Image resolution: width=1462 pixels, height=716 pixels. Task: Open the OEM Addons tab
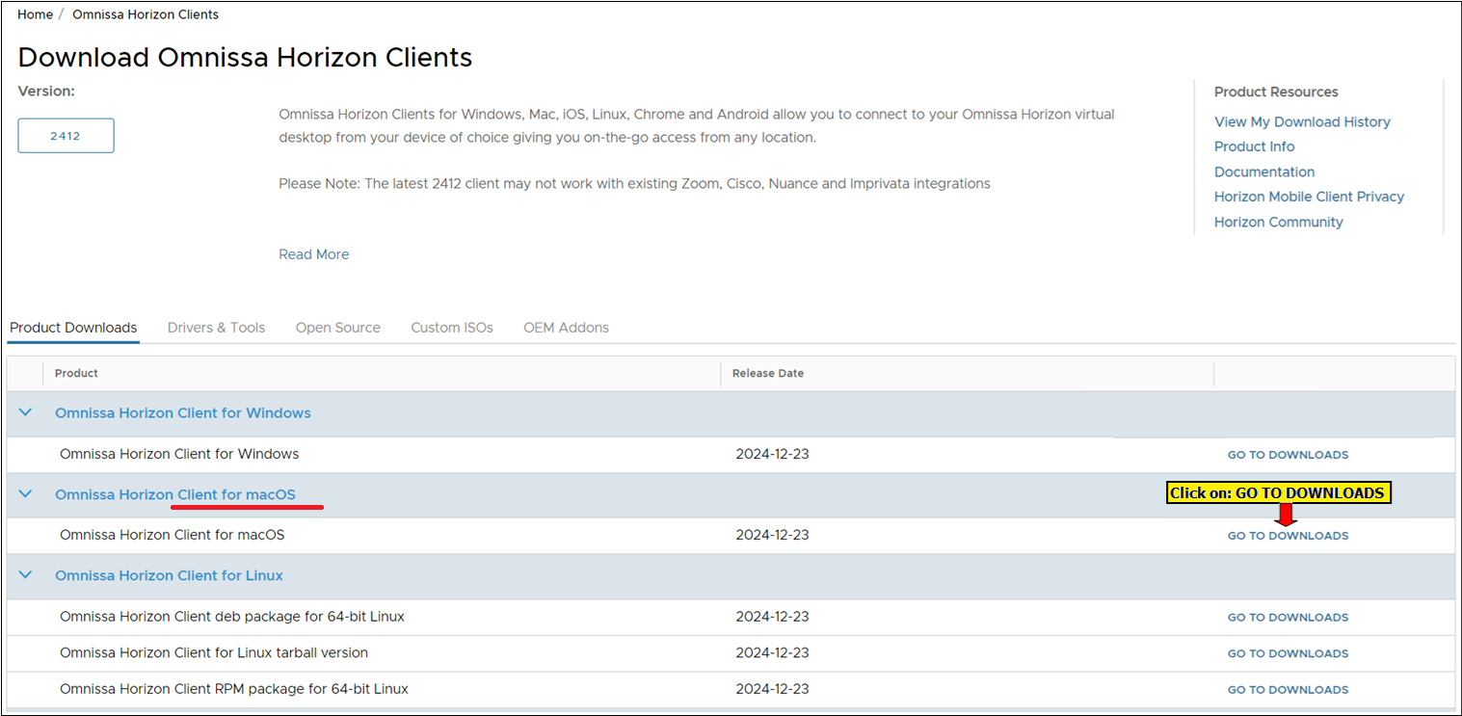pyautogui.click(x=567, y=328)
